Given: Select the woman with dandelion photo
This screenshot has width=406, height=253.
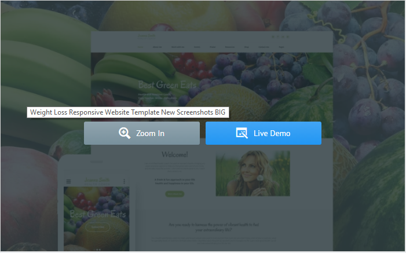Looking at the screenshot, I should (253, 173).
